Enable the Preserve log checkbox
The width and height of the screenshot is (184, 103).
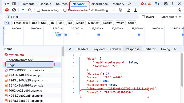pyautogui.click(x=38, y=10)
